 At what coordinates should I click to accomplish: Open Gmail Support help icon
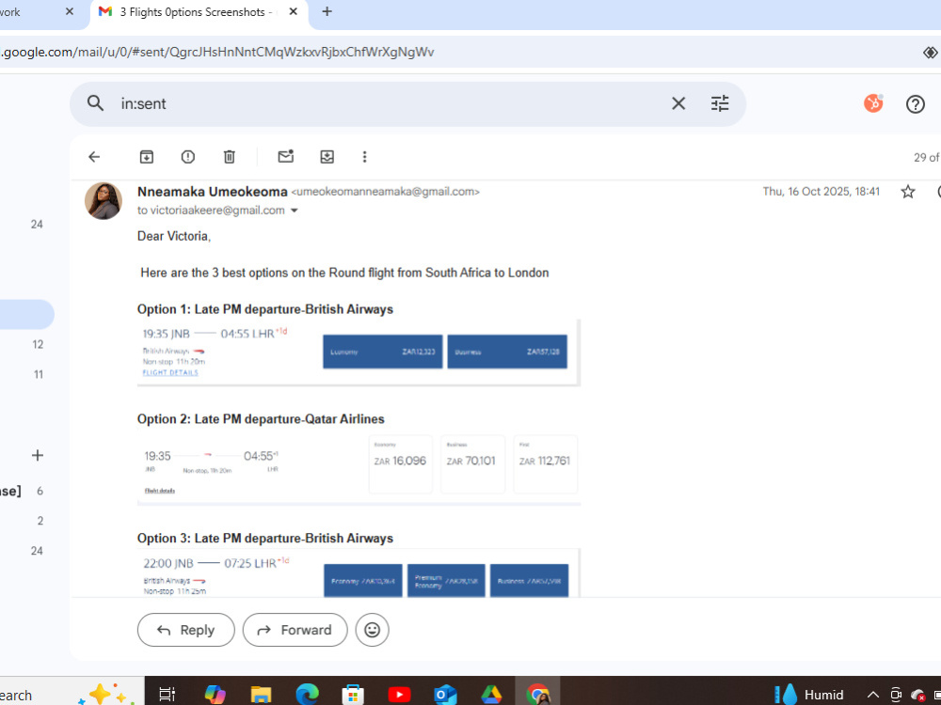point(916,104)
